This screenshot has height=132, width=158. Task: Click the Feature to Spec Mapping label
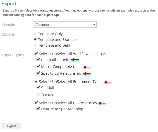coord(62,109)
